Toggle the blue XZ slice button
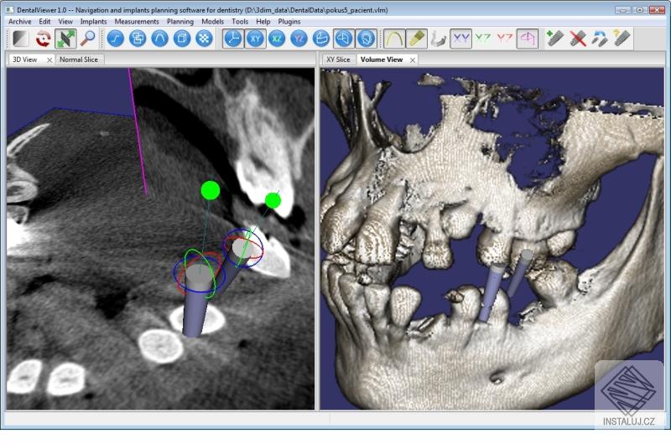Screen dimensions: 671x444 click(277, 39)
